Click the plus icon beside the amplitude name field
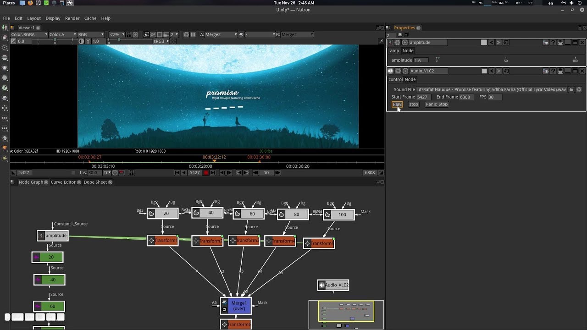The height and width of the screenshot is (330, 587). click(x=405, y=43)
